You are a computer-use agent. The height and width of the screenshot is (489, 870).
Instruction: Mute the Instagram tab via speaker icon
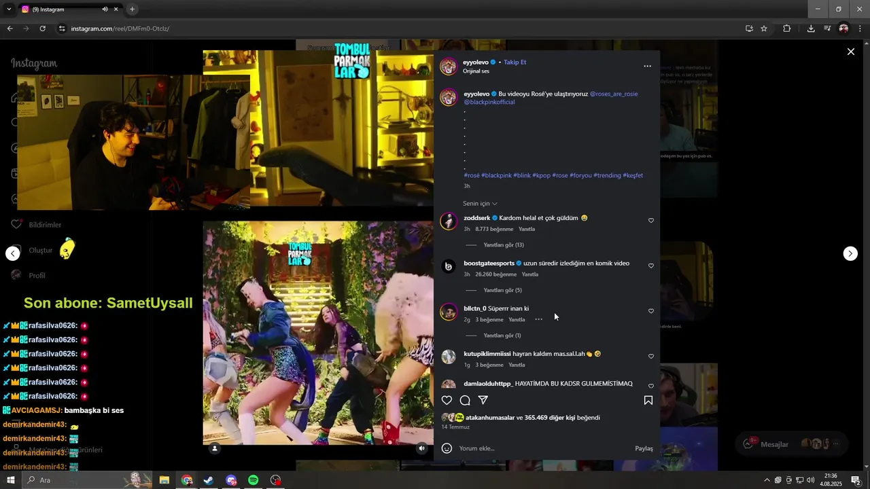point(105,10)
